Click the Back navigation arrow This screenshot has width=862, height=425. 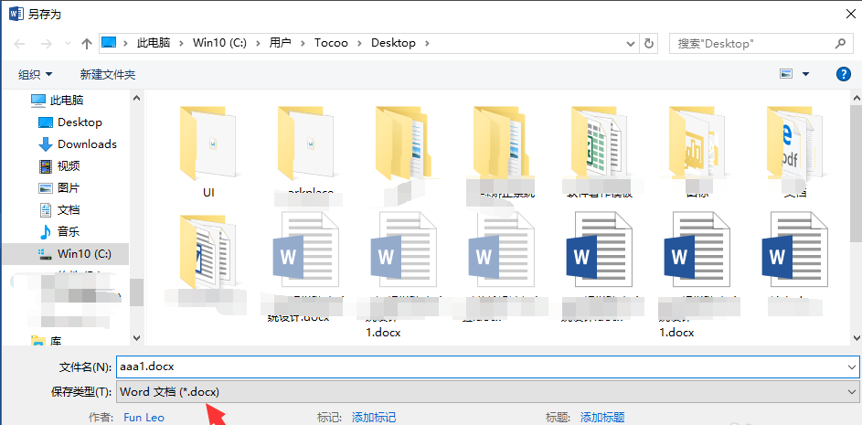[x=19, y=44]
